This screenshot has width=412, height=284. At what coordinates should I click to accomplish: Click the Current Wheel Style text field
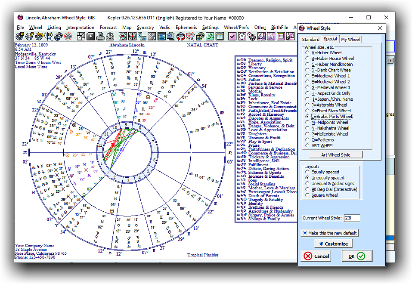click(x=351, y=218)
